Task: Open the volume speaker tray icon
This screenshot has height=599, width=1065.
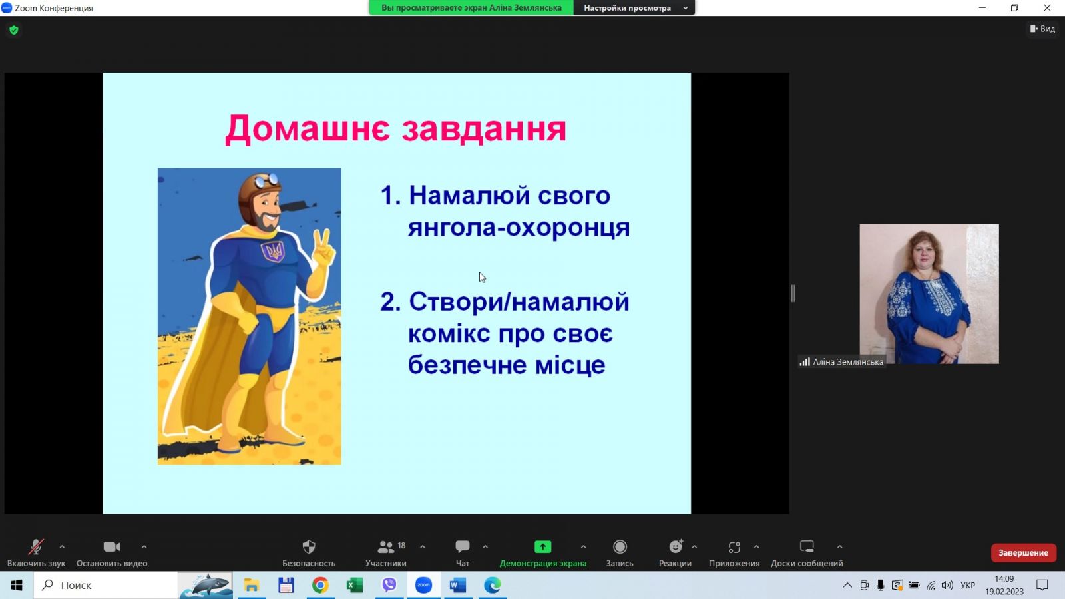Action: pyautogui.click(x=947, y=585)
